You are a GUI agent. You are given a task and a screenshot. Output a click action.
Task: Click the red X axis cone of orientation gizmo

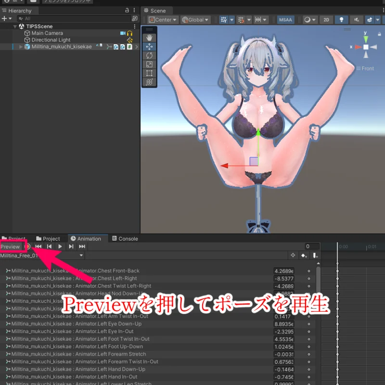pyautogui.click(x=359, y=47)
